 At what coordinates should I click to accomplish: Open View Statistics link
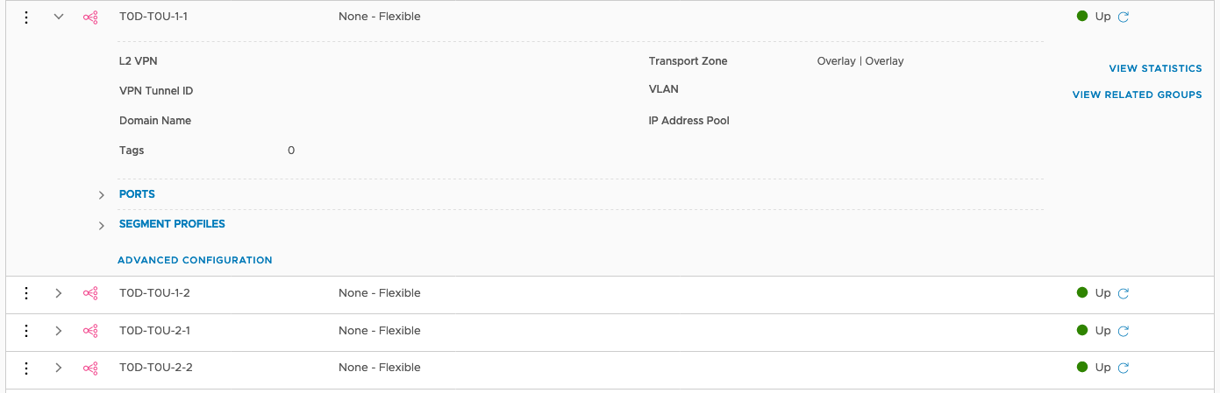(1155, 68)
